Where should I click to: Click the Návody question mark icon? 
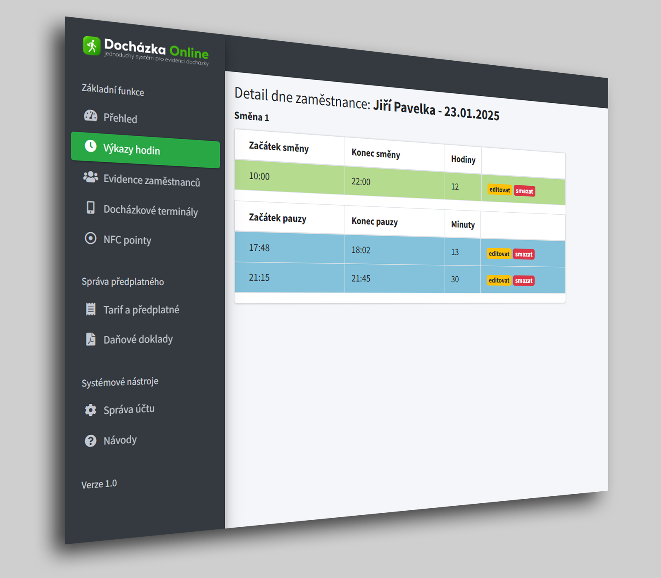[x=90, y=441]
